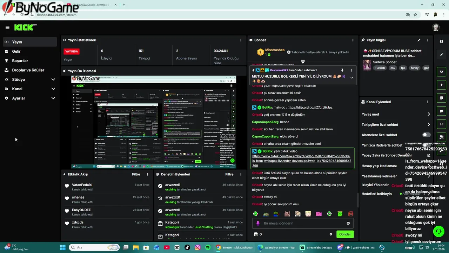Click the notes document icon in right rail
The image size is (449, 253).
[x=441, y=98]
